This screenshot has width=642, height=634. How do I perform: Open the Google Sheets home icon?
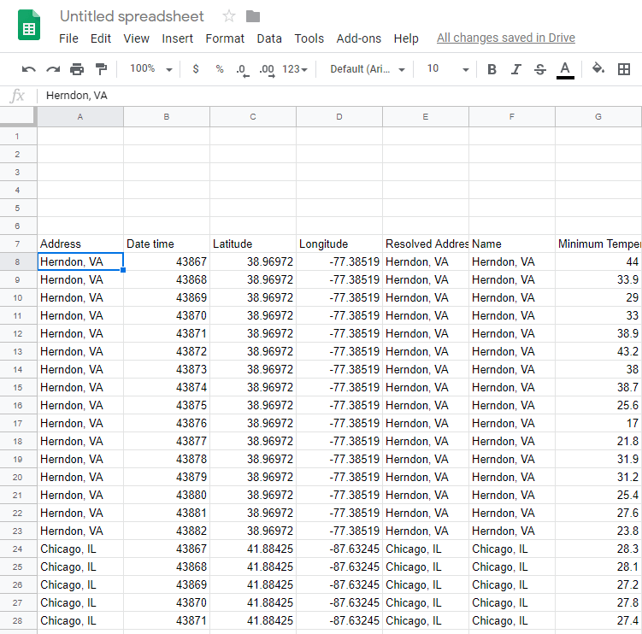click(30, 26)
